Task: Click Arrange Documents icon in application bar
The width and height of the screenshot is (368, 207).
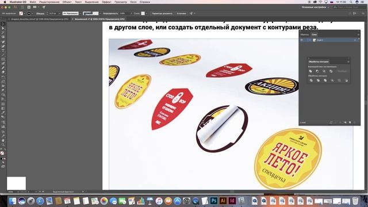Action: point(35,7)
